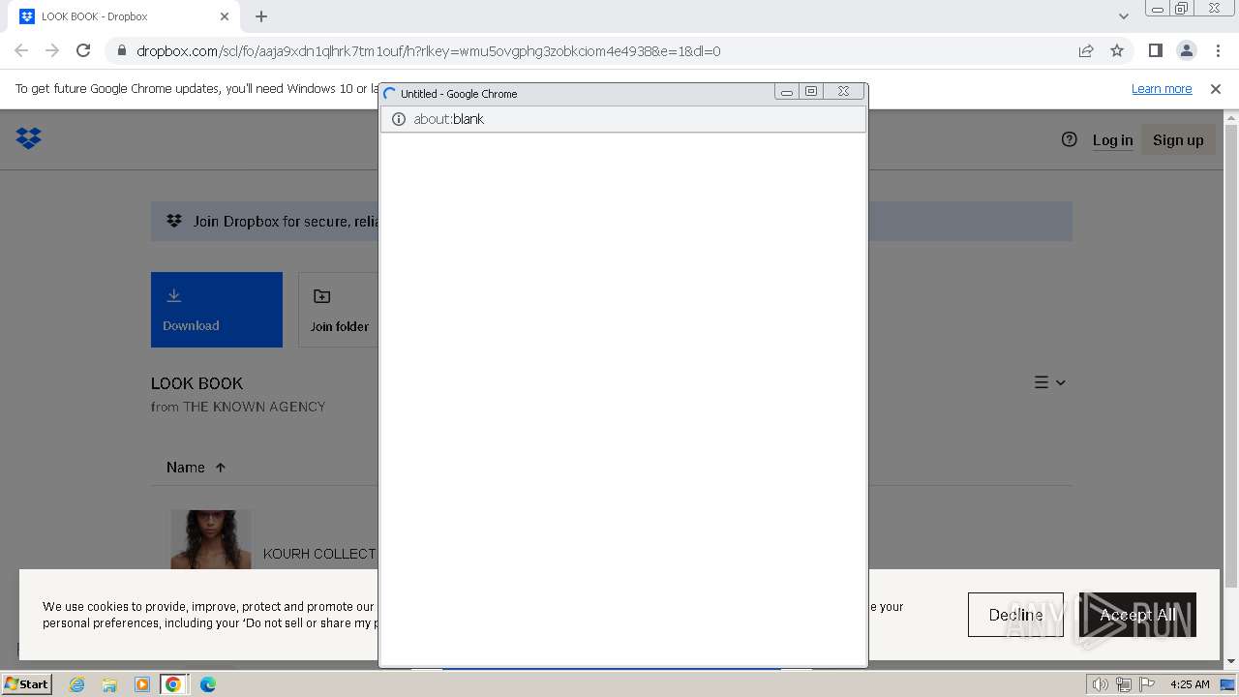Open the Chrome three-dot menu
This screenshot has height=697, width=1239.
click(x=1218, y=50)
